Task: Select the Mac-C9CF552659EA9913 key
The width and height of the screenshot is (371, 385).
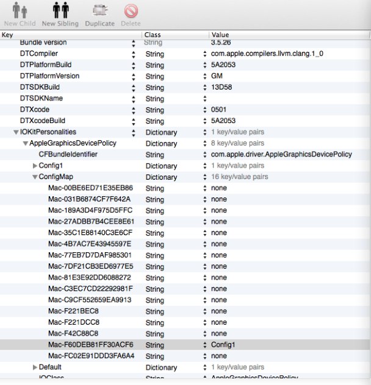Action: (x=90, y=300)
